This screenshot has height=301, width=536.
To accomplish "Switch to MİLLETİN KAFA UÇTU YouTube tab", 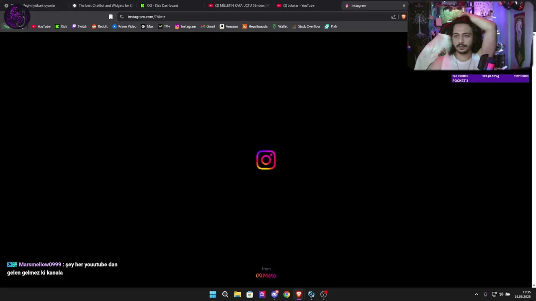I will click(239, 5).
